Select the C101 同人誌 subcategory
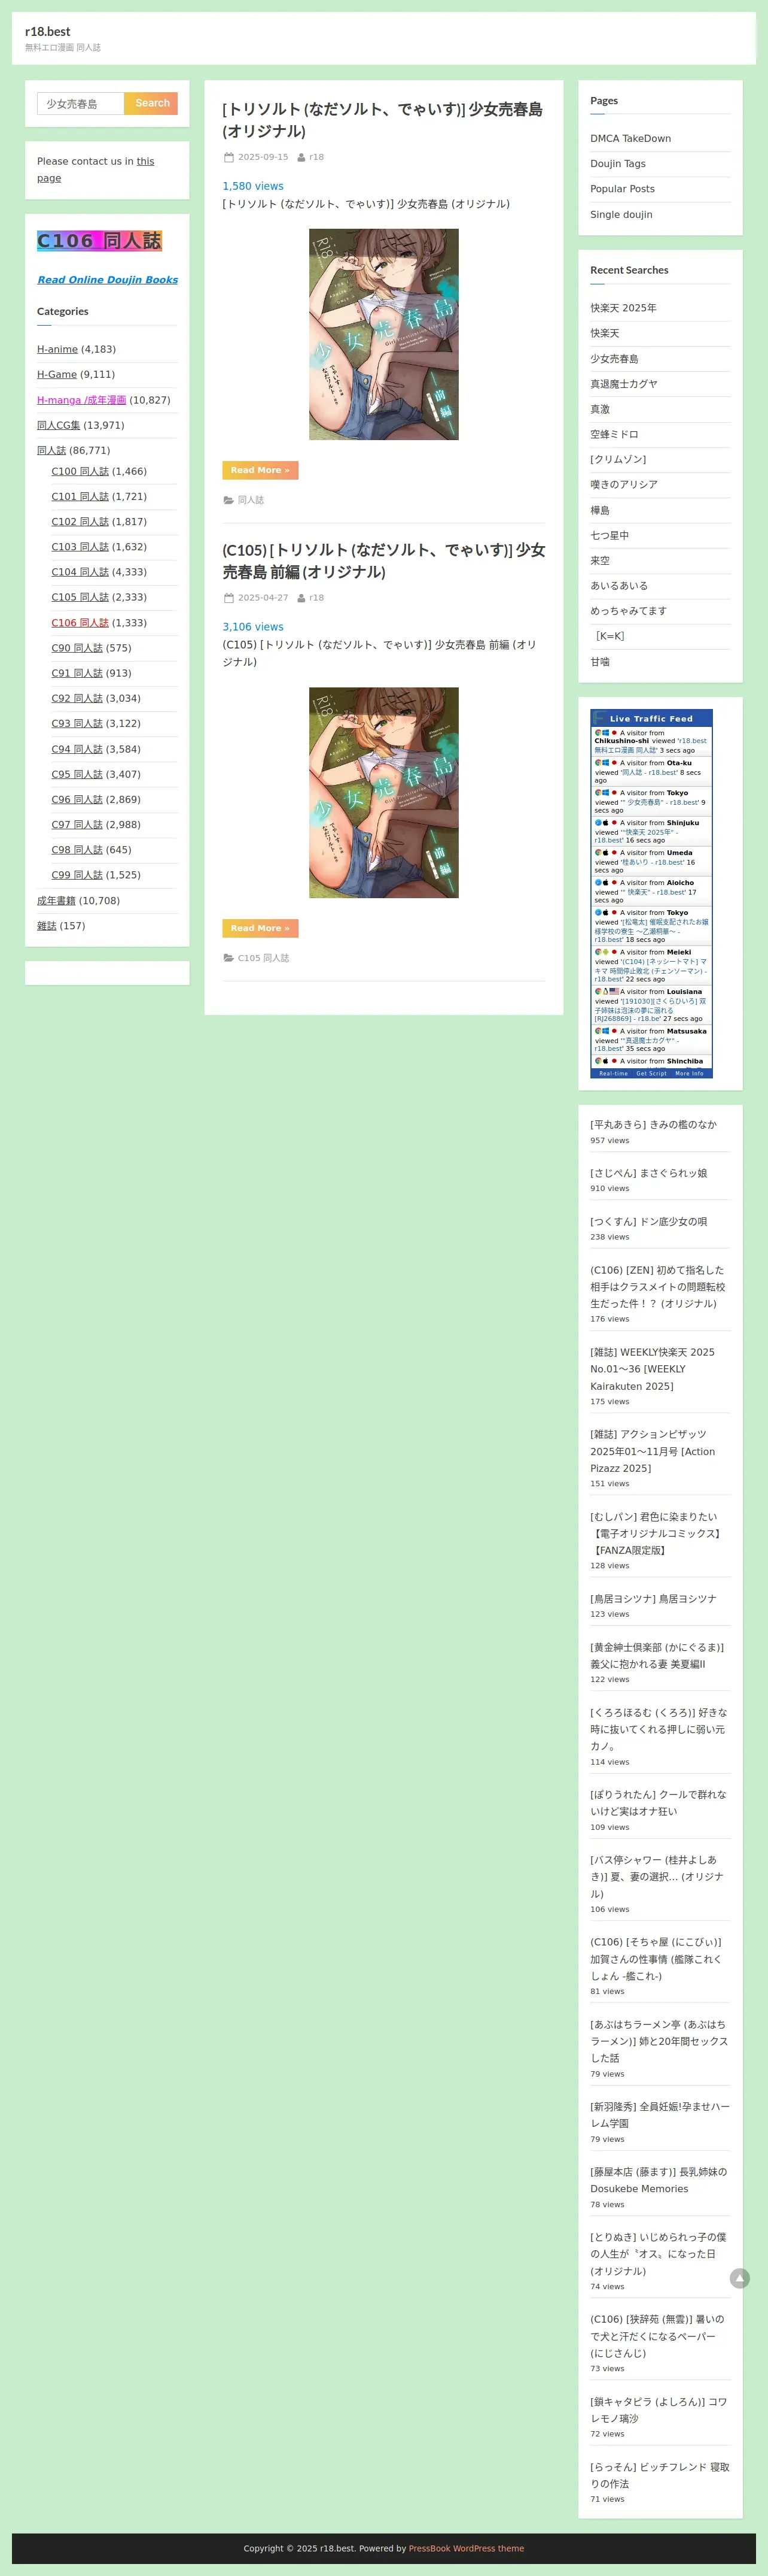Image resolution: width=768 pixels, height=2576 pixels. point(80,496)
